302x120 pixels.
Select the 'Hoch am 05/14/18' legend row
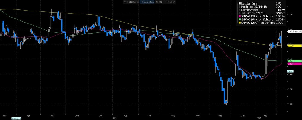[x=261, y=7]
